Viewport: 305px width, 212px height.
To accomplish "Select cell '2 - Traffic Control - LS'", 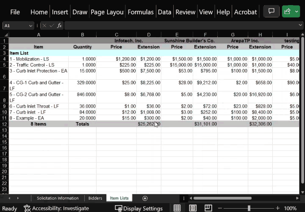I will (x=39, y=65).
